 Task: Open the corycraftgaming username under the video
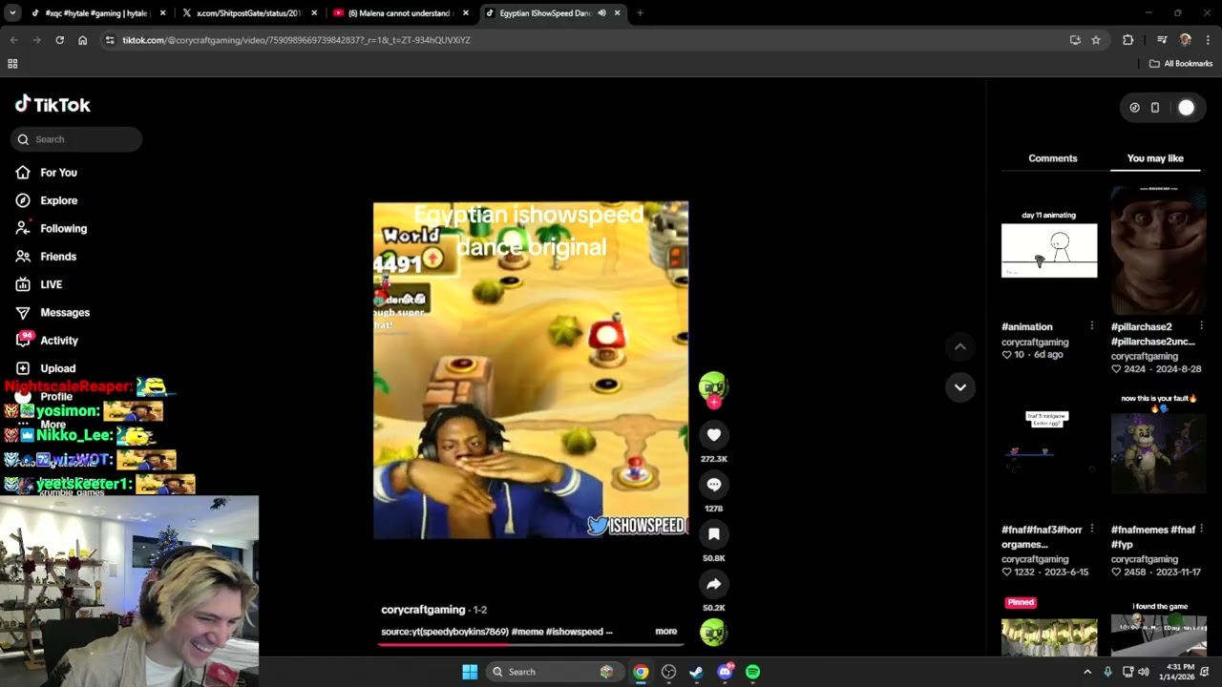[x=423, y=610]
